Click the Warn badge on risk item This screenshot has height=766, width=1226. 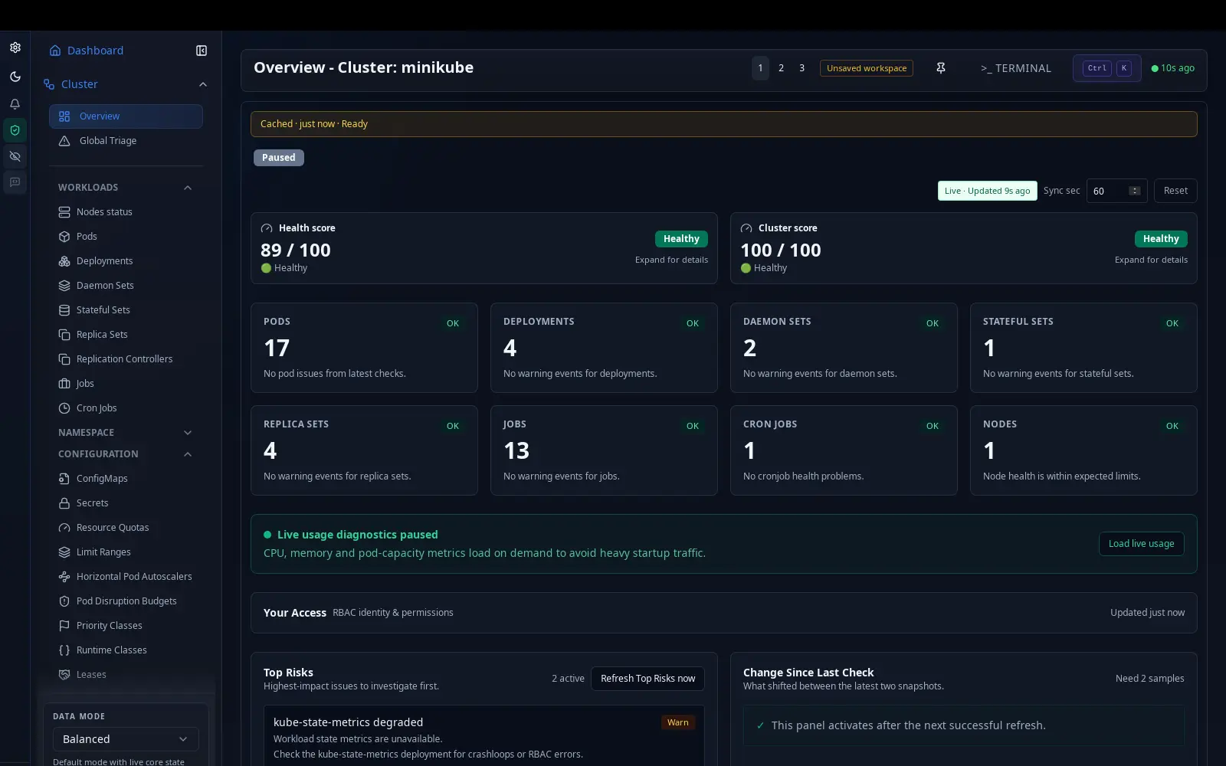click(677, 722)
